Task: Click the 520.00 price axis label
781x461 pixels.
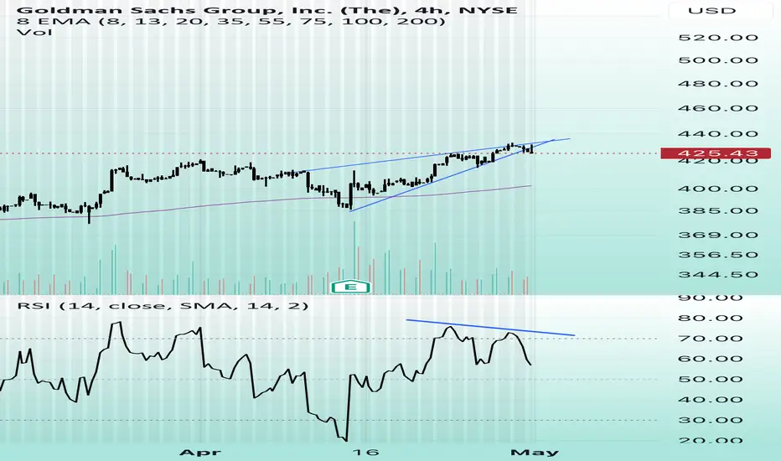Action: point(718,38)
